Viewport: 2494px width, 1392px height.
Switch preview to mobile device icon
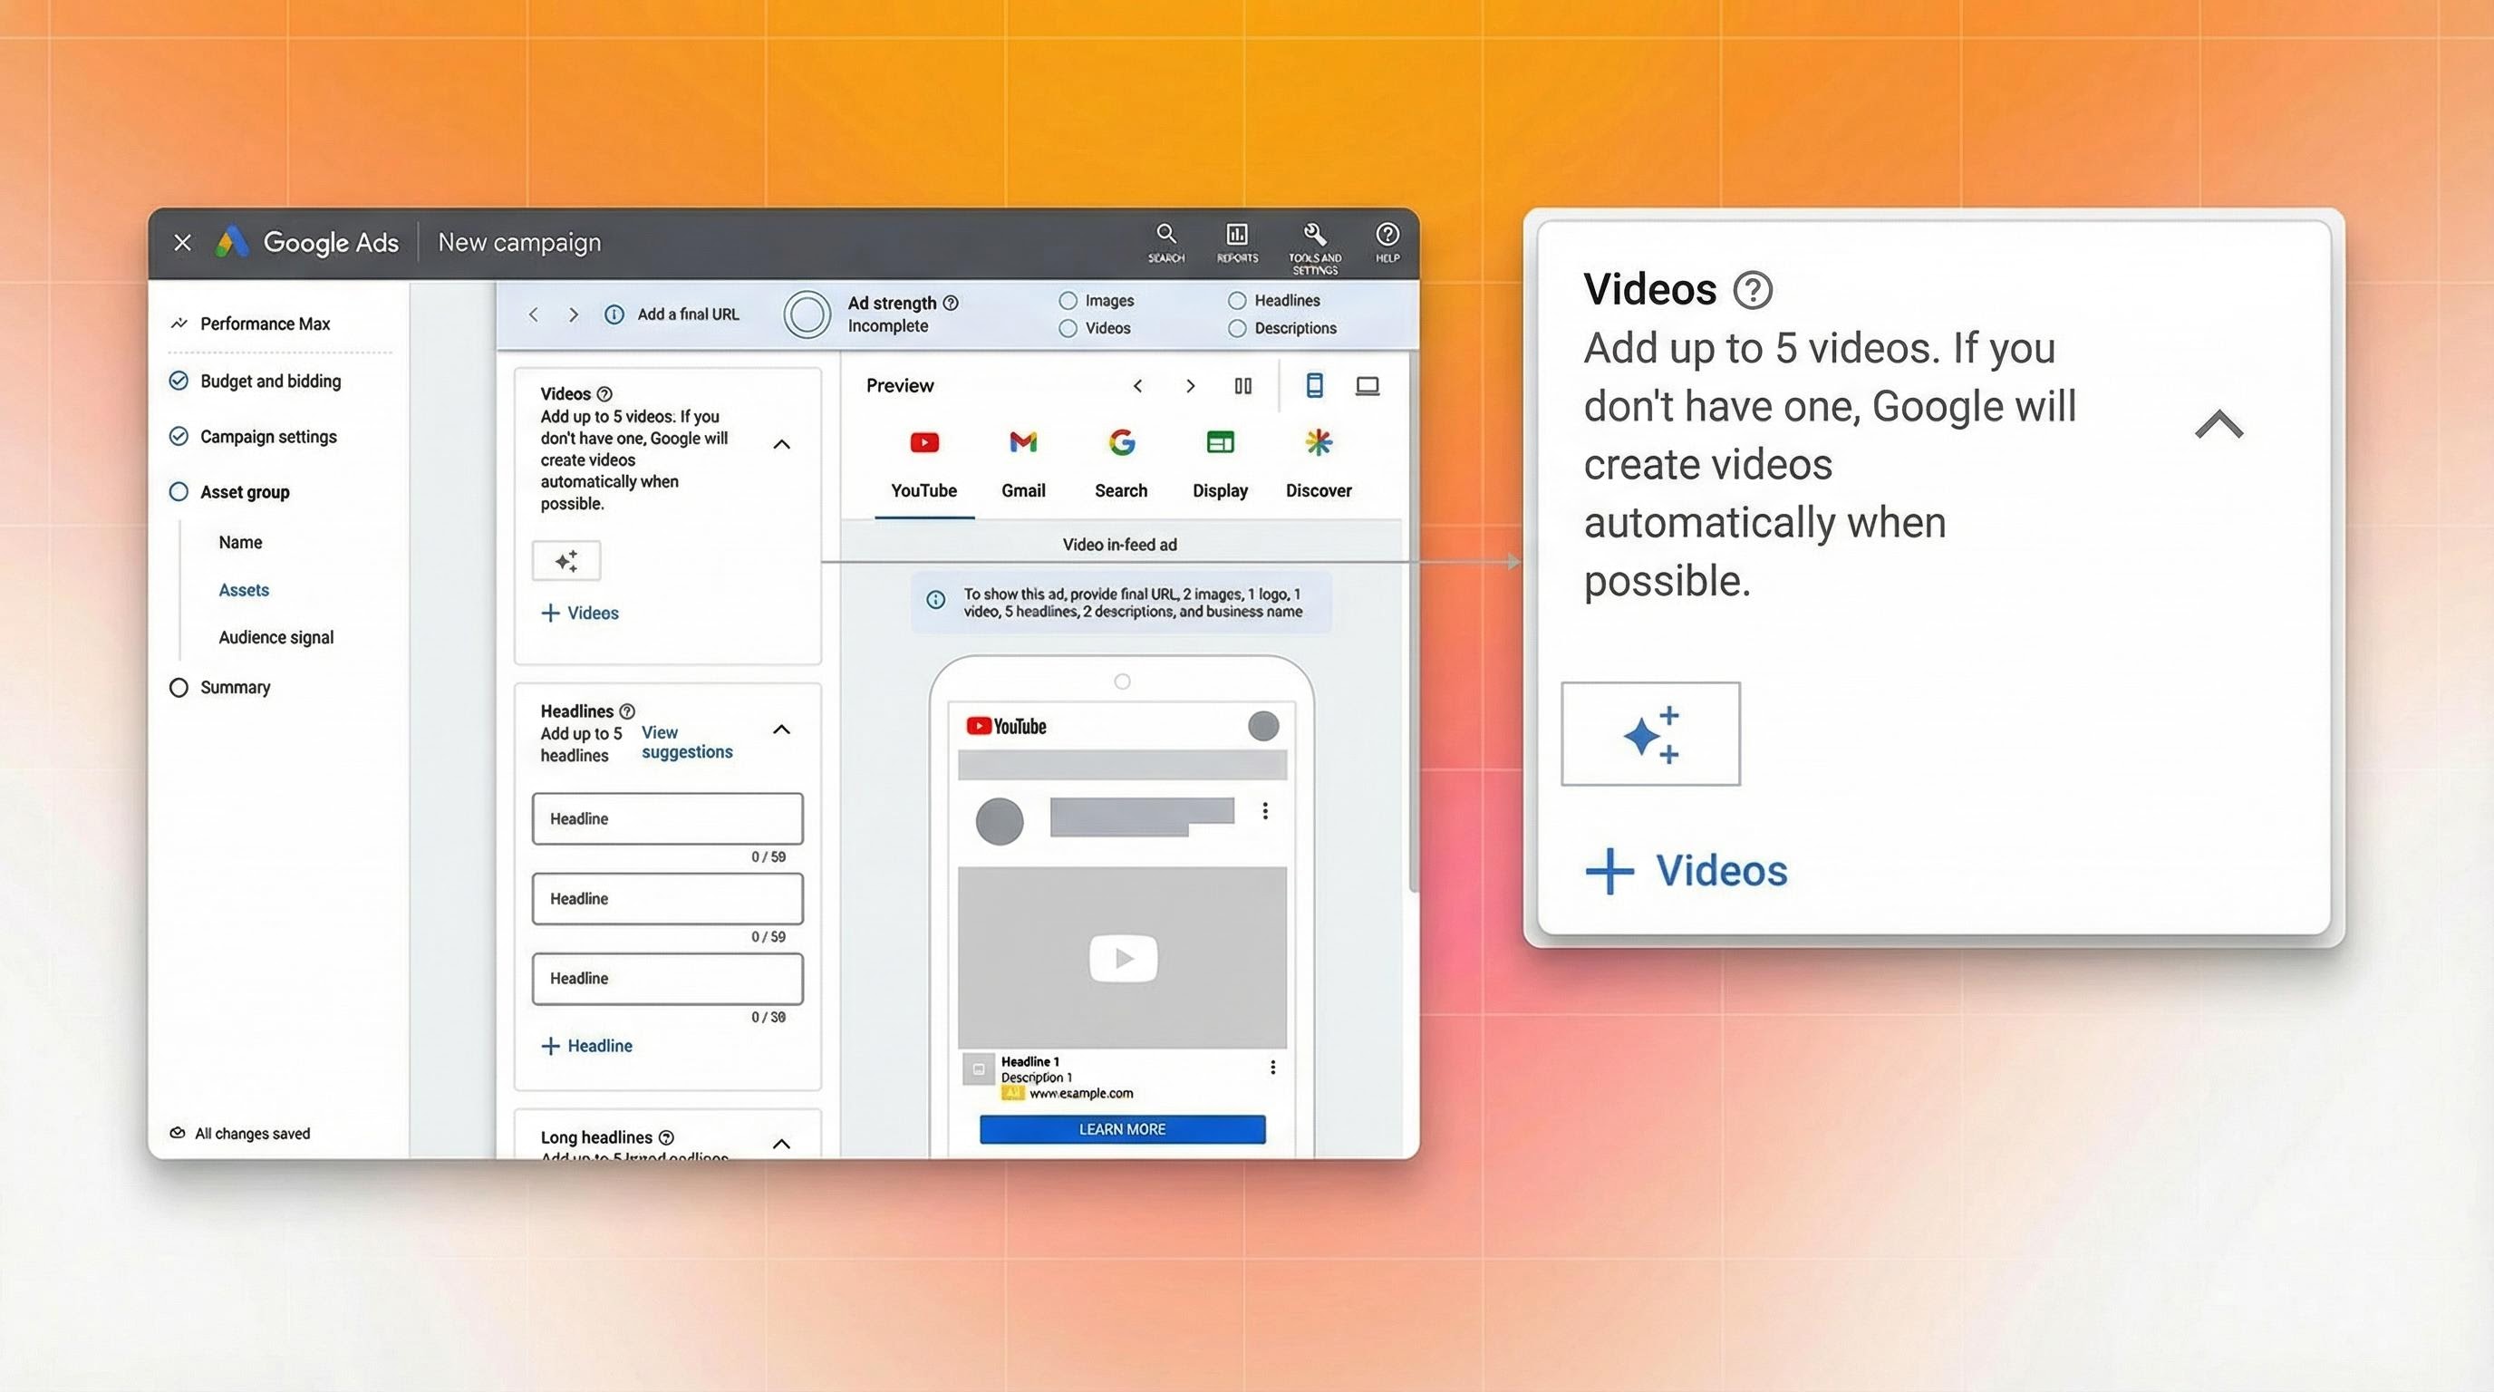pyautogui.click(x=1314, y=385)
